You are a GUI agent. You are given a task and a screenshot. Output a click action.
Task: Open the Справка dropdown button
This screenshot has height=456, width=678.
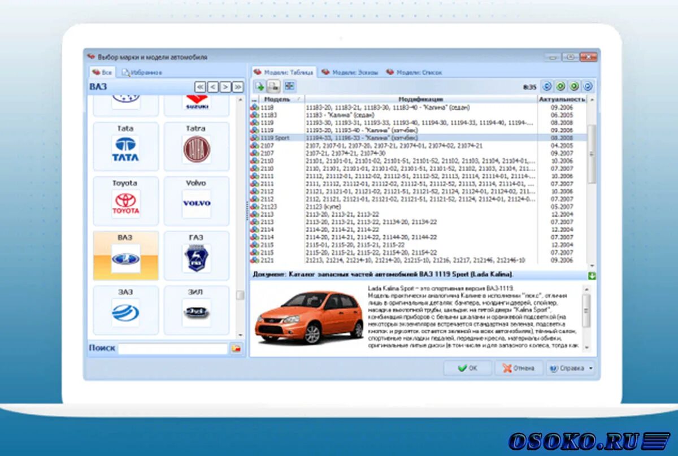(x=571, y=368)
